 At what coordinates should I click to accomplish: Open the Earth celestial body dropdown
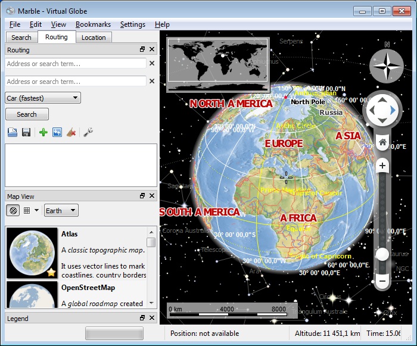61,211
